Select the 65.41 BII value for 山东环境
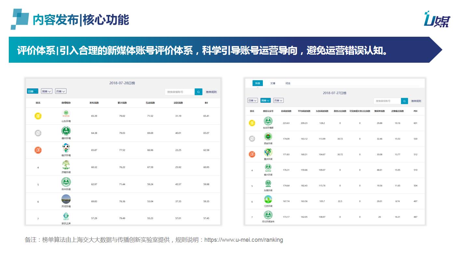 coord(206,116)
